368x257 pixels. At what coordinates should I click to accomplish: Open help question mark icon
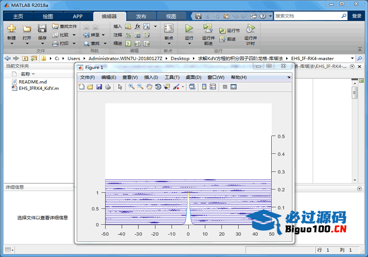pyautogui.click(x=263, y=16)
